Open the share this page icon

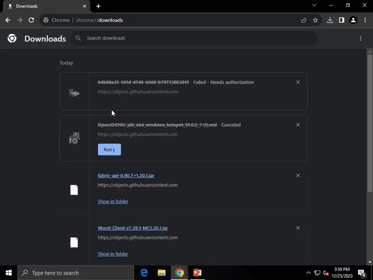304,20
